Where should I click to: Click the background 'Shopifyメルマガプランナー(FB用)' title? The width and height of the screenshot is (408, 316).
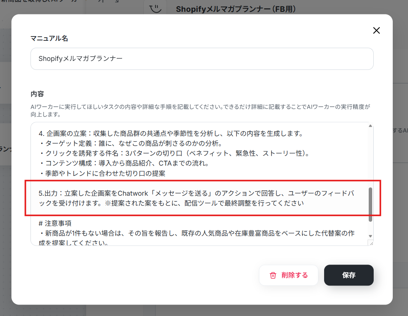coord(236,9)
